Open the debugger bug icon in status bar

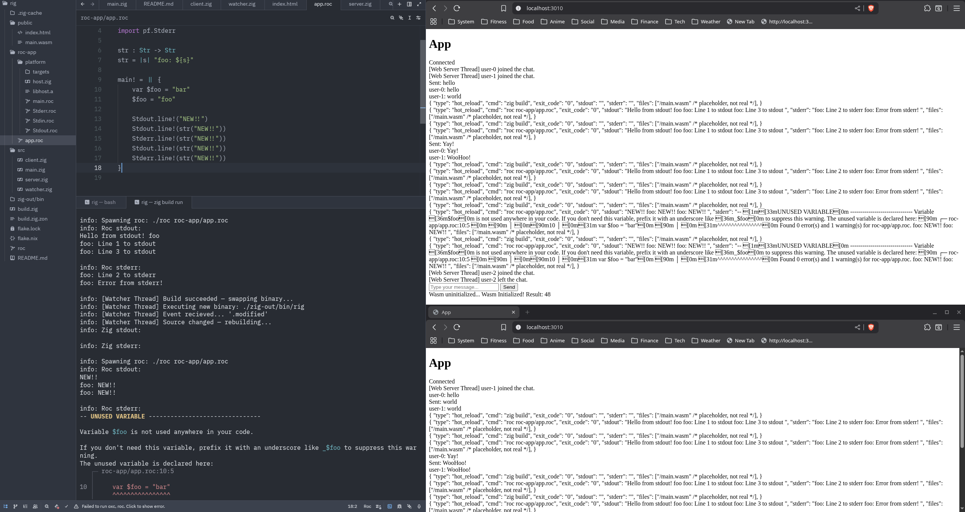[400, 506]
